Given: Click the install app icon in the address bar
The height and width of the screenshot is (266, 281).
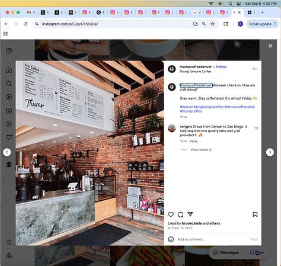Looking at the screenshot, I should 195,24.
